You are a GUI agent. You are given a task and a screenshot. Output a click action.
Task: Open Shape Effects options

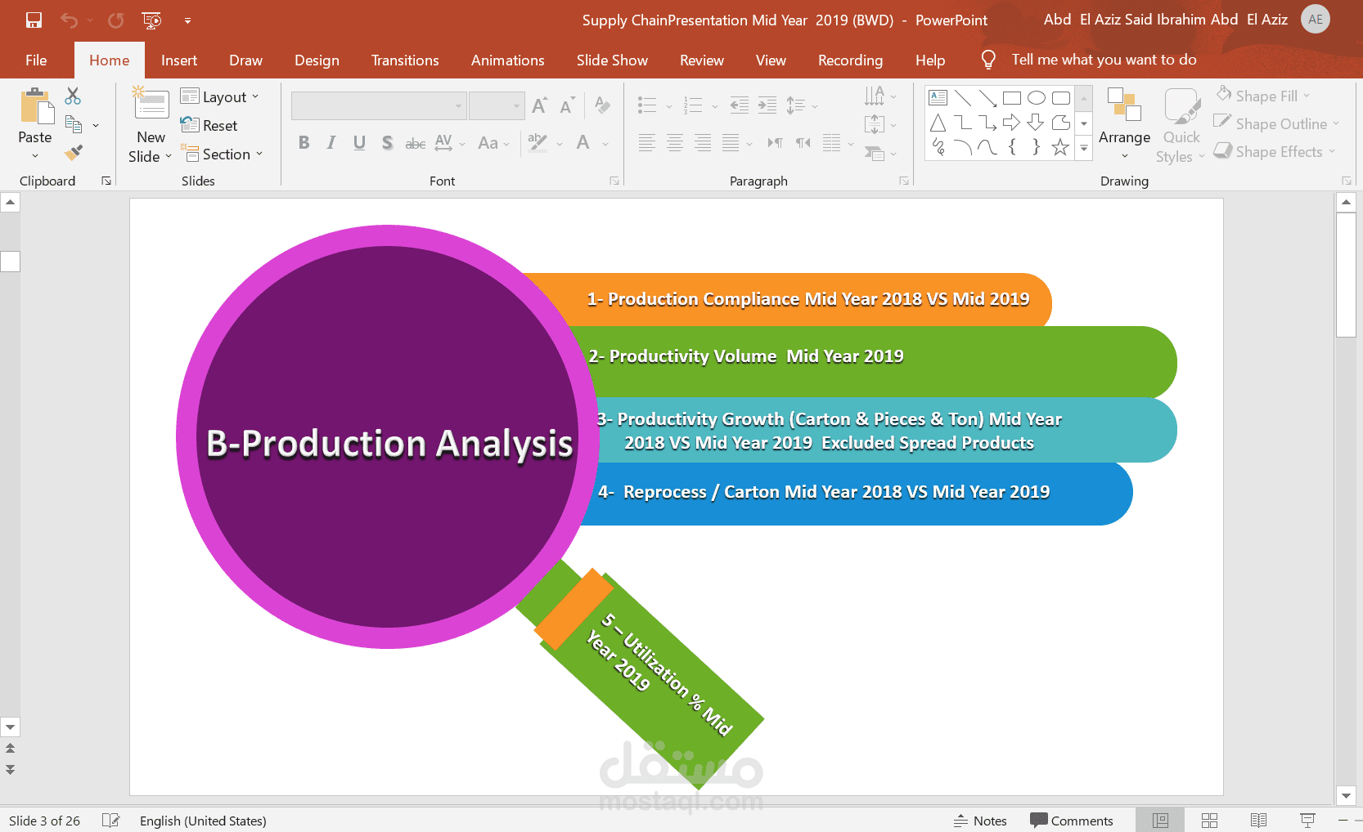coord(1275,151)
